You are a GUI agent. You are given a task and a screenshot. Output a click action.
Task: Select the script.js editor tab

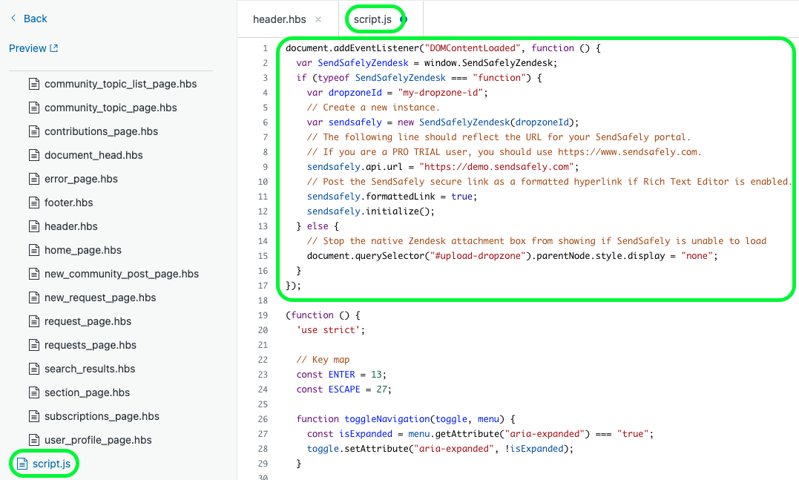click(372, 19)
